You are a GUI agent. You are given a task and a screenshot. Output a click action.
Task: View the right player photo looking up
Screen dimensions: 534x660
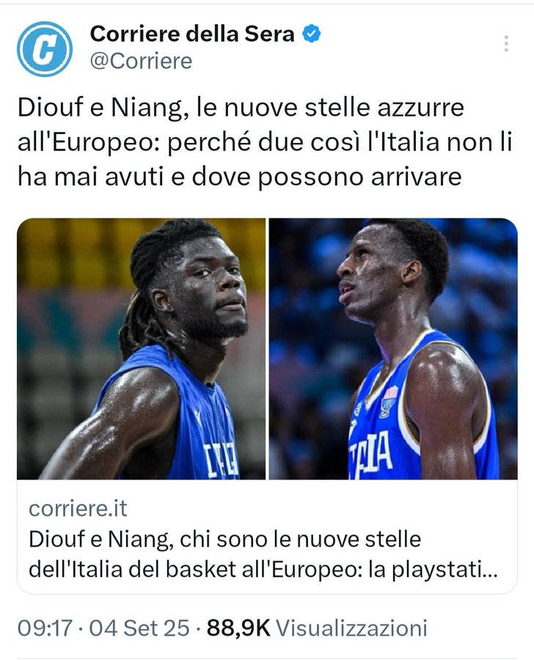click(393, 348)
